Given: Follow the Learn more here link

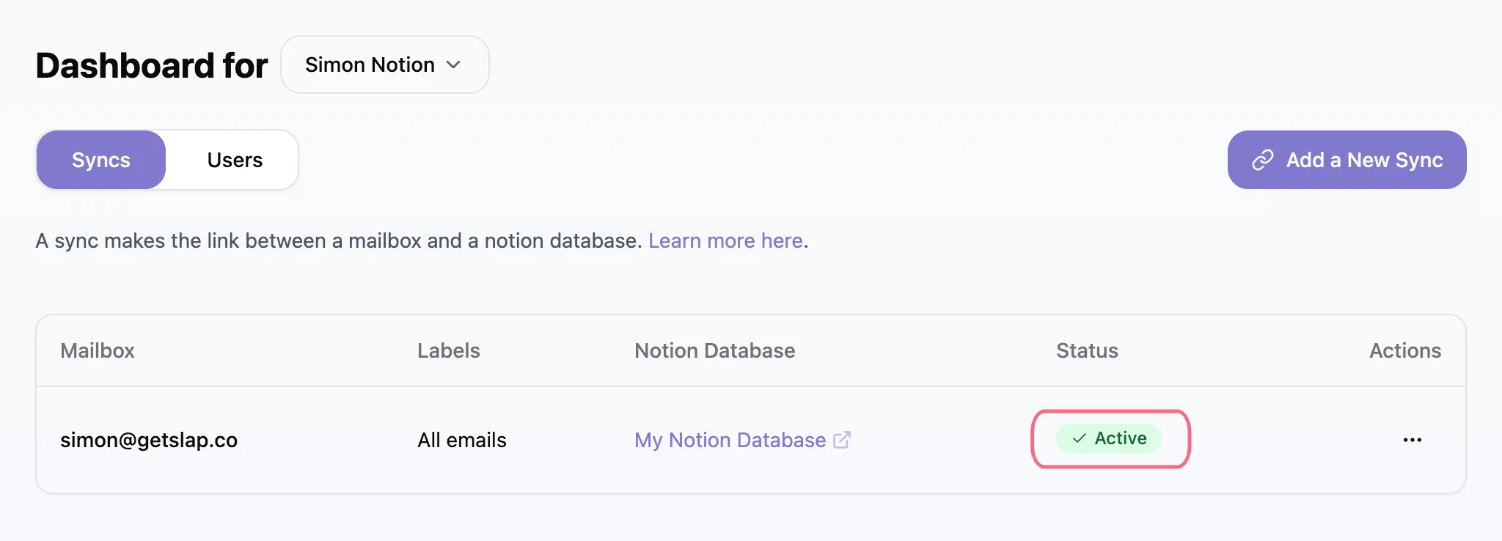Looking at the screenshot, I should (x=725, y=240).
